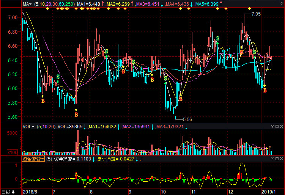Screen dimensions: 285x195
Task: Click the 6.40 price axis label
Action: (x=13, y=60)
